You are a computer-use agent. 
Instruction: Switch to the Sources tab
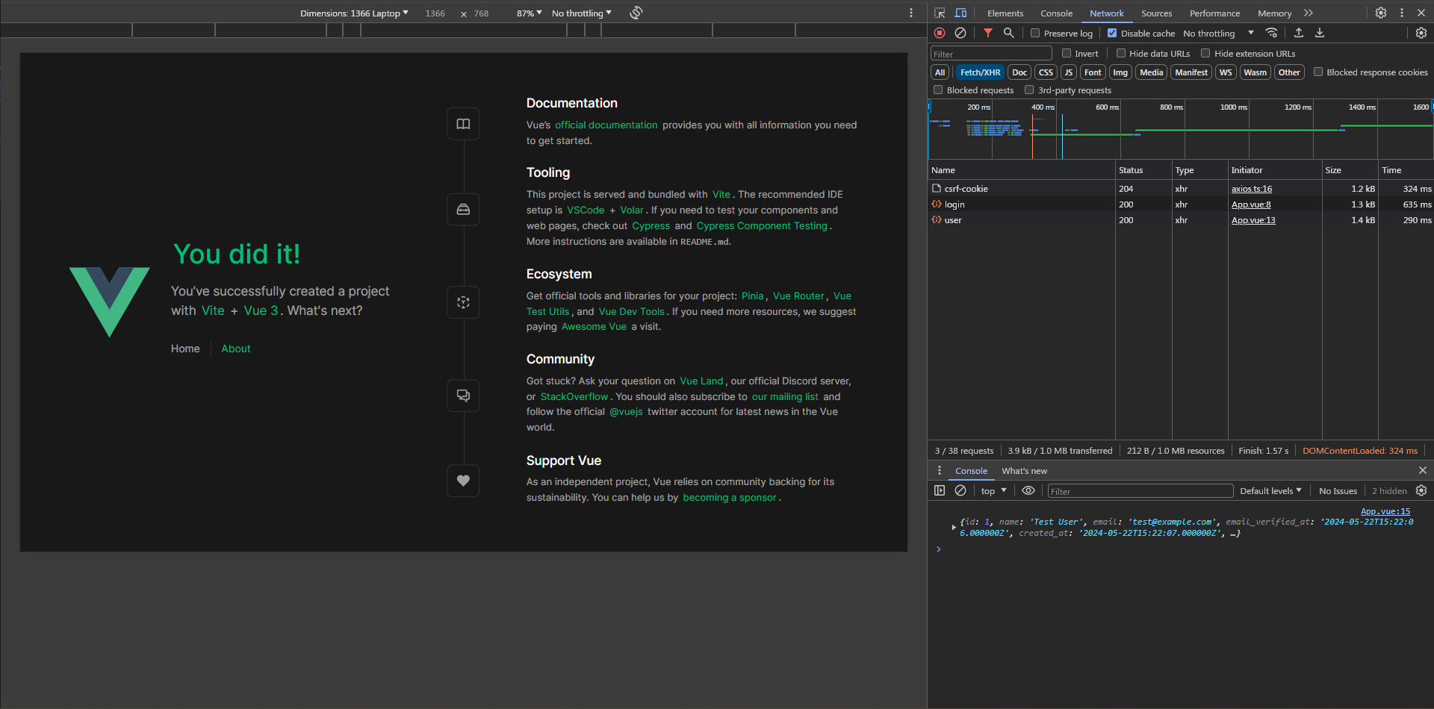1156,13
